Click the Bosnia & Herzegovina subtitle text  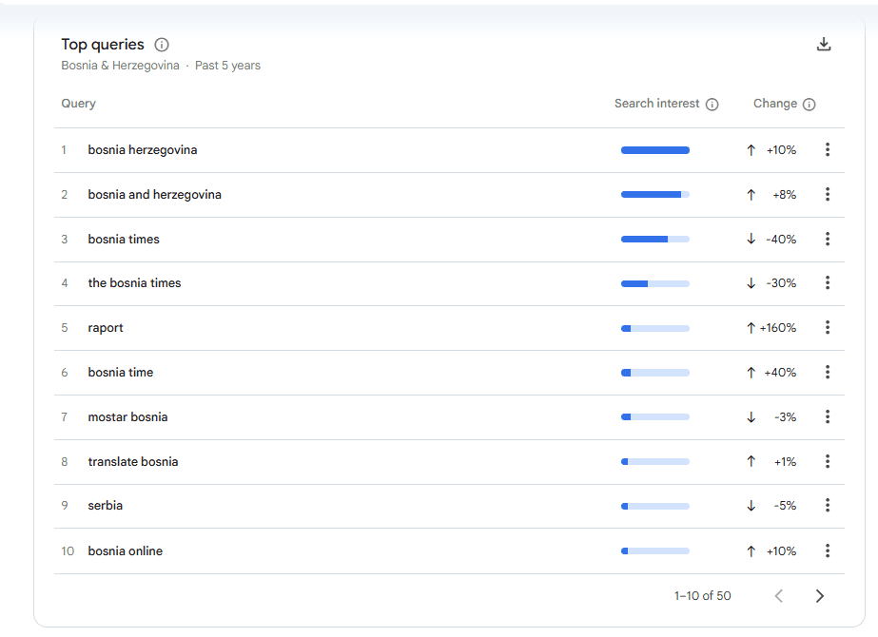pos(121,66)
